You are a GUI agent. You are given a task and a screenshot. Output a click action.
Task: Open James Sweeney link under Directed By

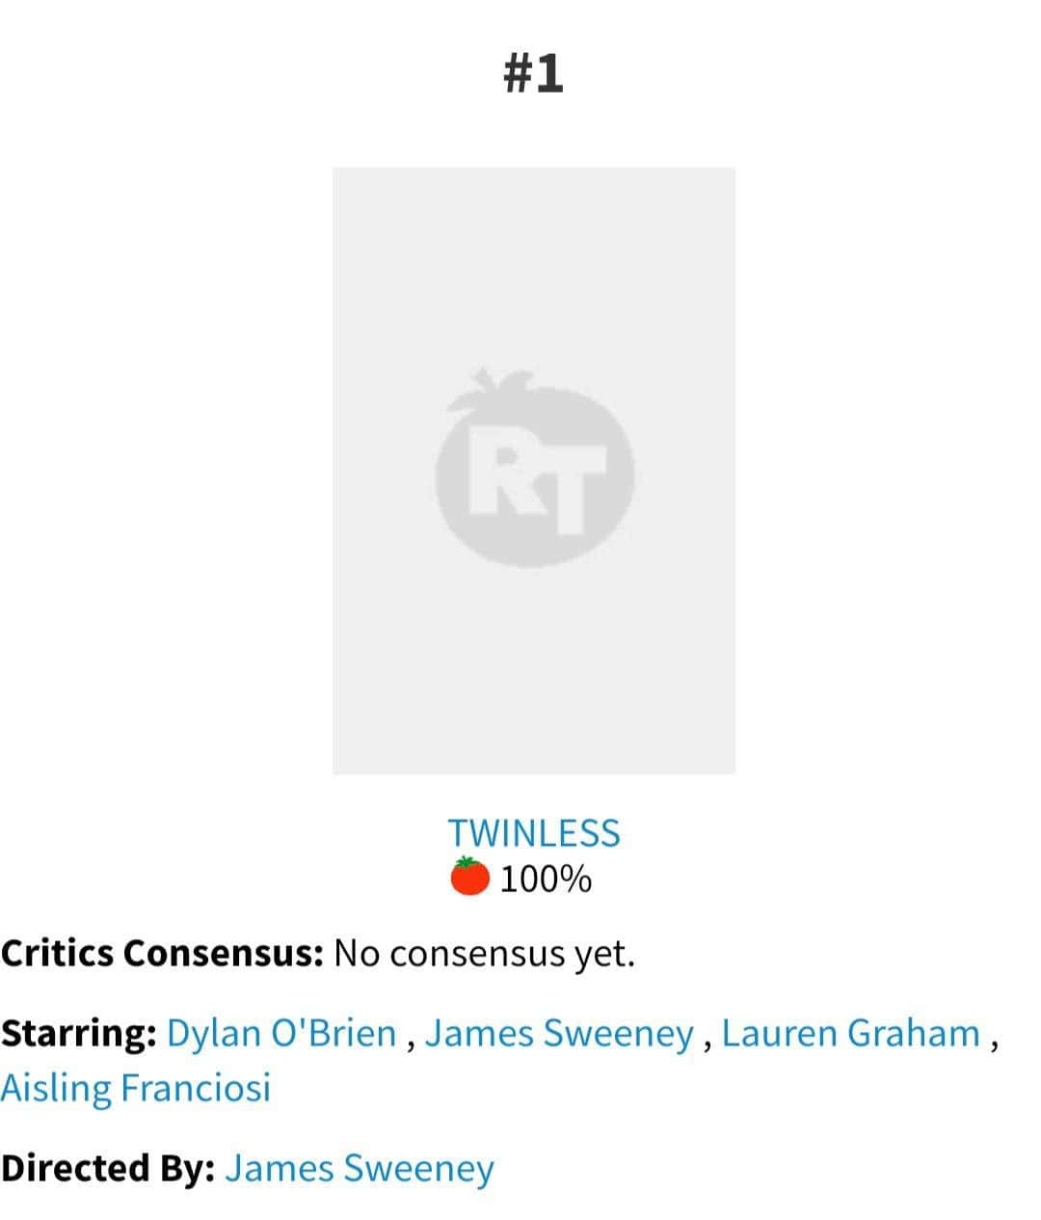click(360, 1168)
